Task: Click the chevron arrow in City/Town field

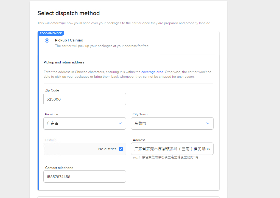Action: [x=208, y=124]
